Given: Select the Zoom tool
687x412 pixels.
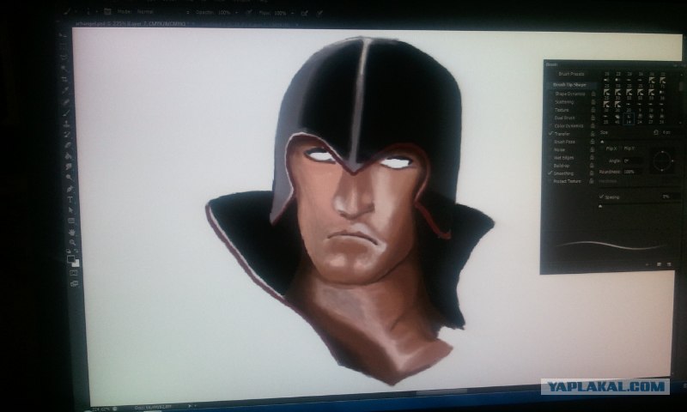Looking at the screenshot, I should pos(72,242).
